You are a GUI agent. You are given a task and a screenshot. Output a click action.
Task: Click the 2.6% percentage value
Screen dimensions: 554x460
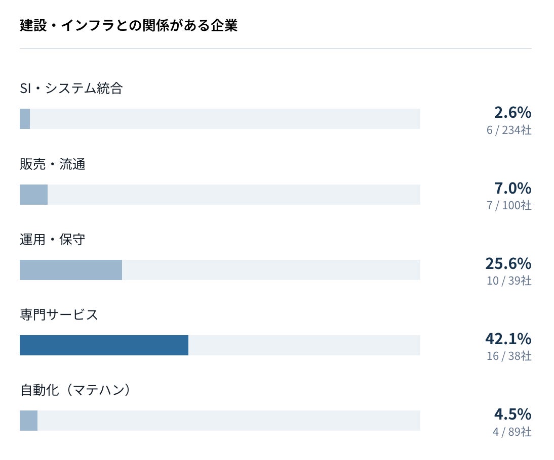tap(512, 113)
